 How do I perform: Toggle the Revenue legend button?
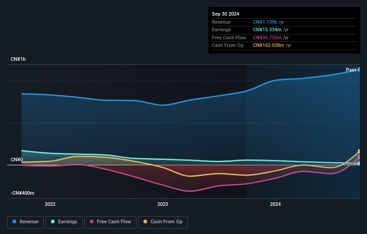25,222
